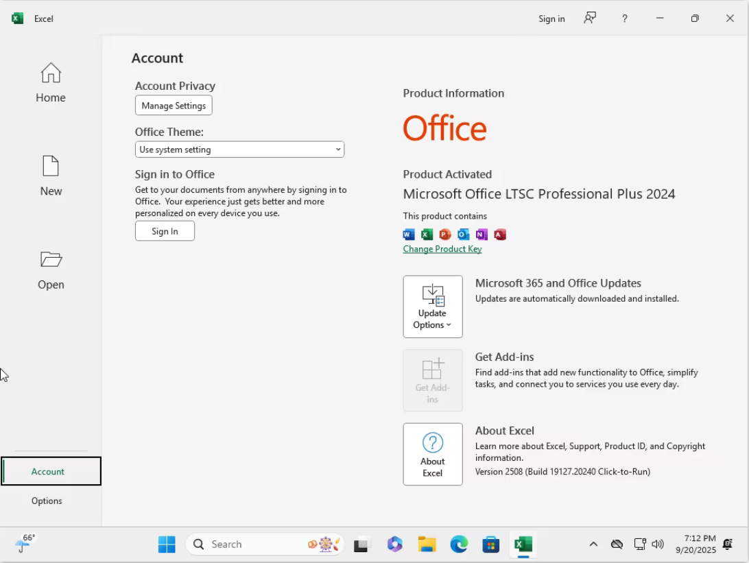The width and height of the screenshot is (749, 563).
Task: Go to the New workbook page
Action: click(x=51, y=176)
